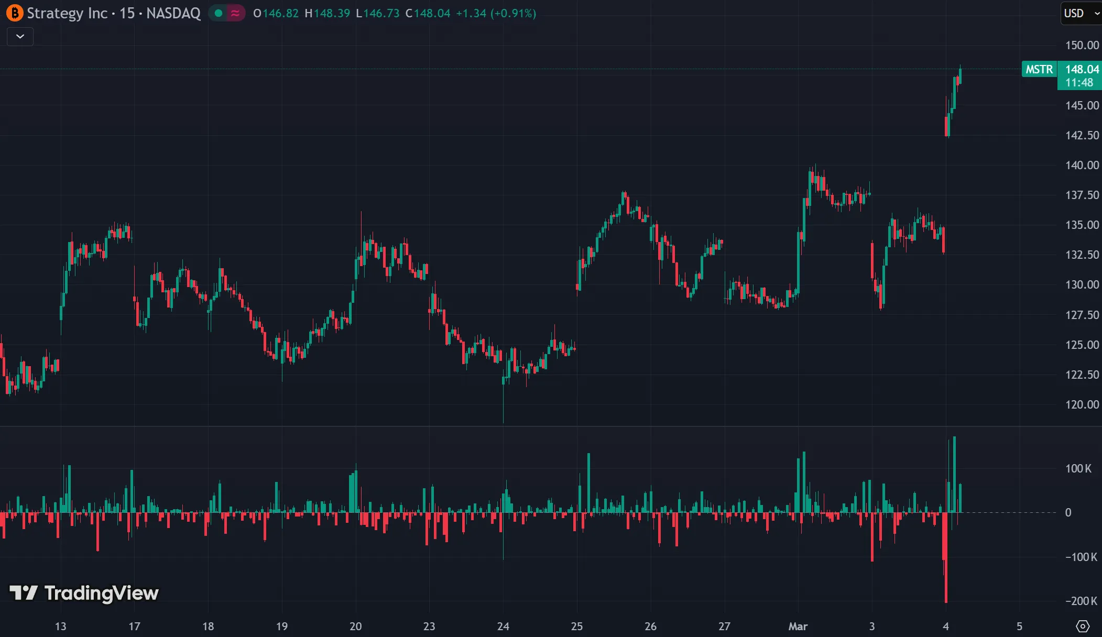The width and height of the screenshot is (1102, 637).
Task: Click the 150.00 price scale label
Action: tap(1082, 45)
